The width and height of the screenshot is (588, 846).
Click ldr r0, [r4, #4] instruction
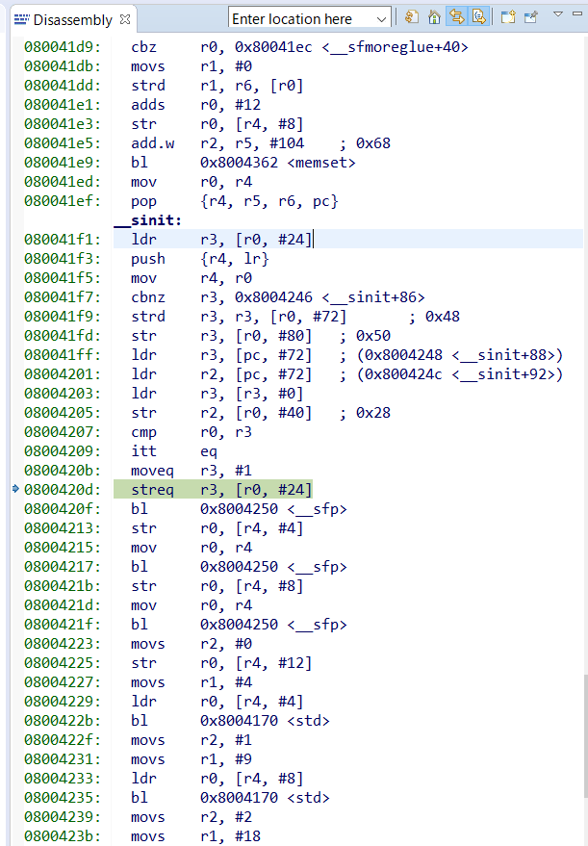217,702
